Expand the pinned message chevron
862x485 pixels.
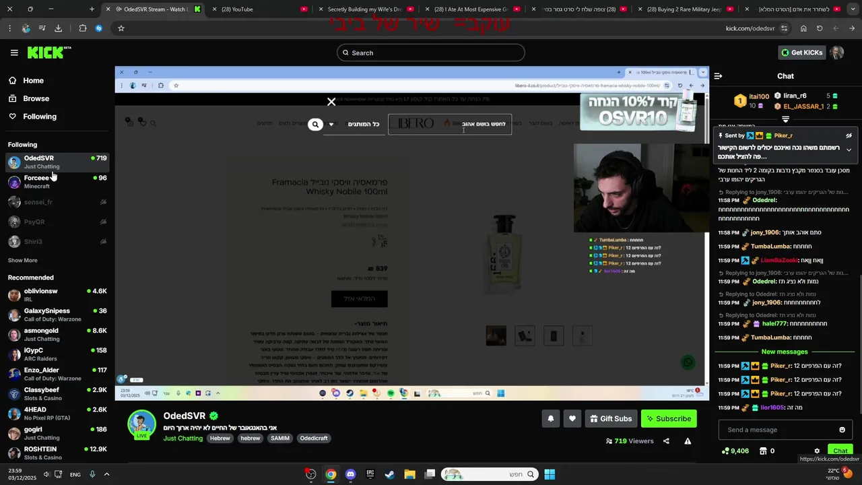[849, 150]
